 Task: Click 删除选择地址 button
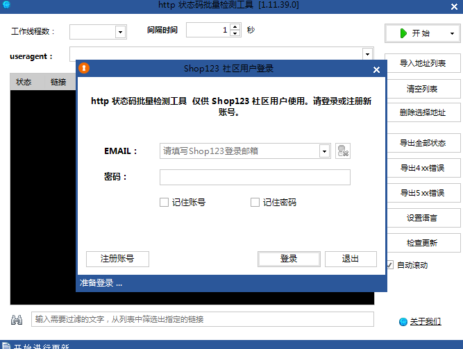[x=423, y=112]
